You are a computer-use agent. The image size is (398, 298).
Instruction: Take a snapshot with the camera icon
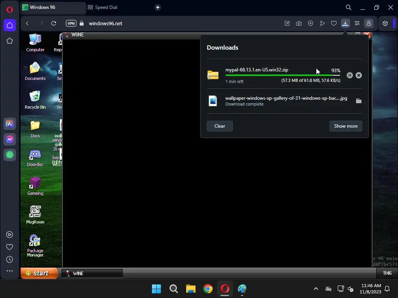click(x=299, y=23)
